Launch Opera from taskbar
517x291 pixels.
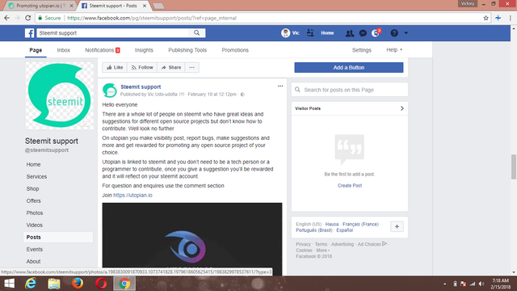point(101,284)
